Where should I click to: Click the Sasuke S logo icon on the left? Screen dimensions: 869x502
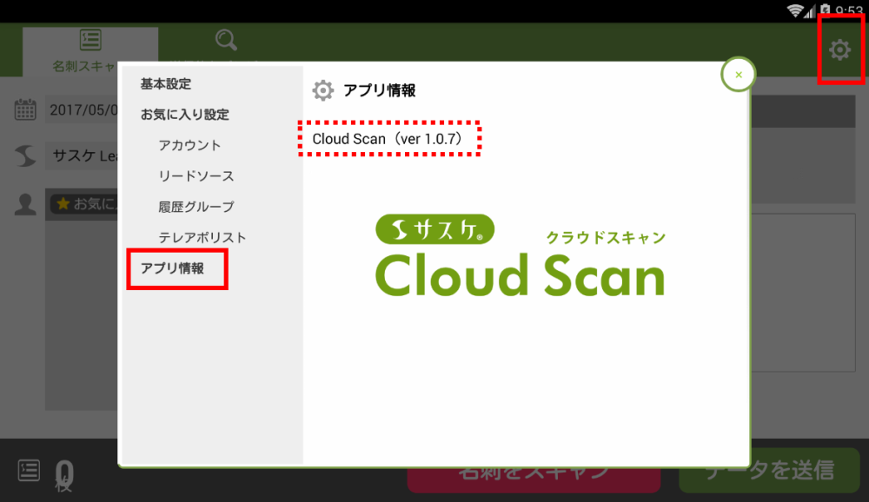pos(25,156)
